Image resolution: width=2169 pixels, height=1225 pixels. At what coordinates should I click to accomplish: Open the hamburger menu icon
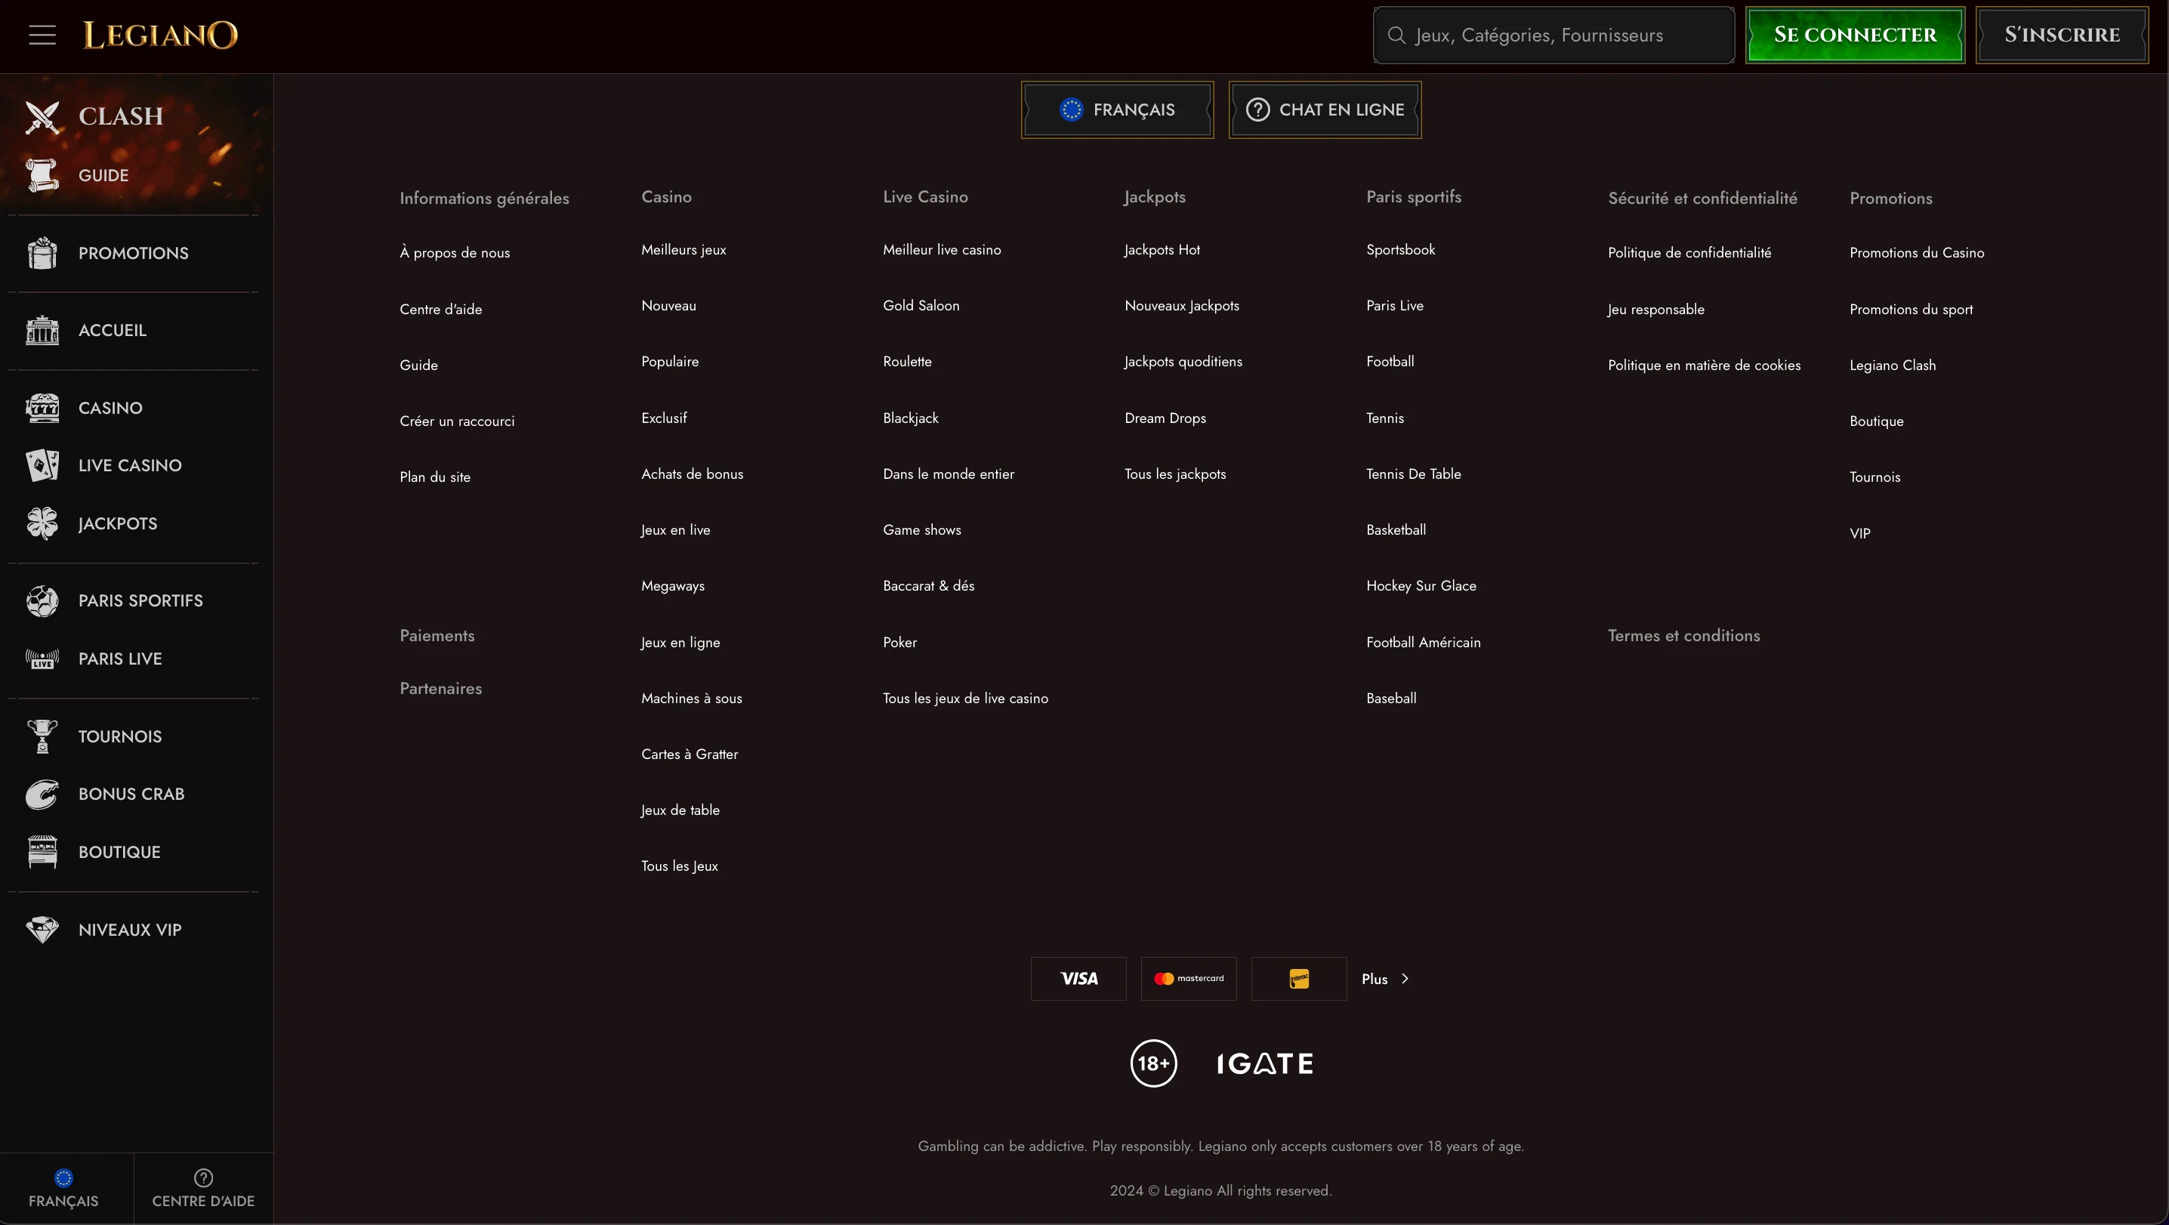click(42, 35)
